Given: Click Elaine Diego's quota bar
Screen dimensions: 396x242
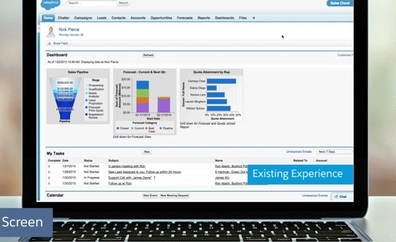Looking at the screenshot, I should [212, 88].
